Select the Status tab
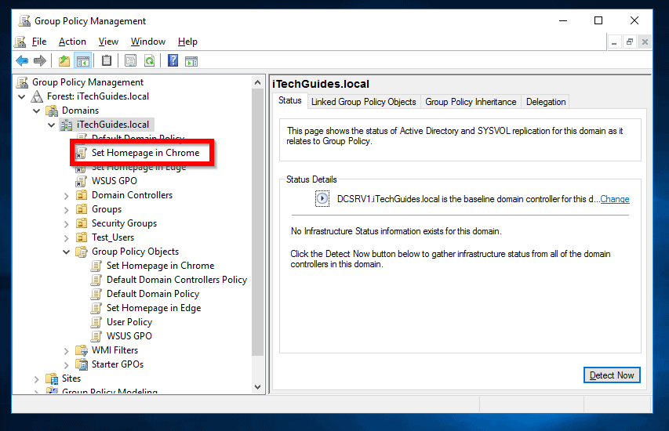 [x=289, y=100]
